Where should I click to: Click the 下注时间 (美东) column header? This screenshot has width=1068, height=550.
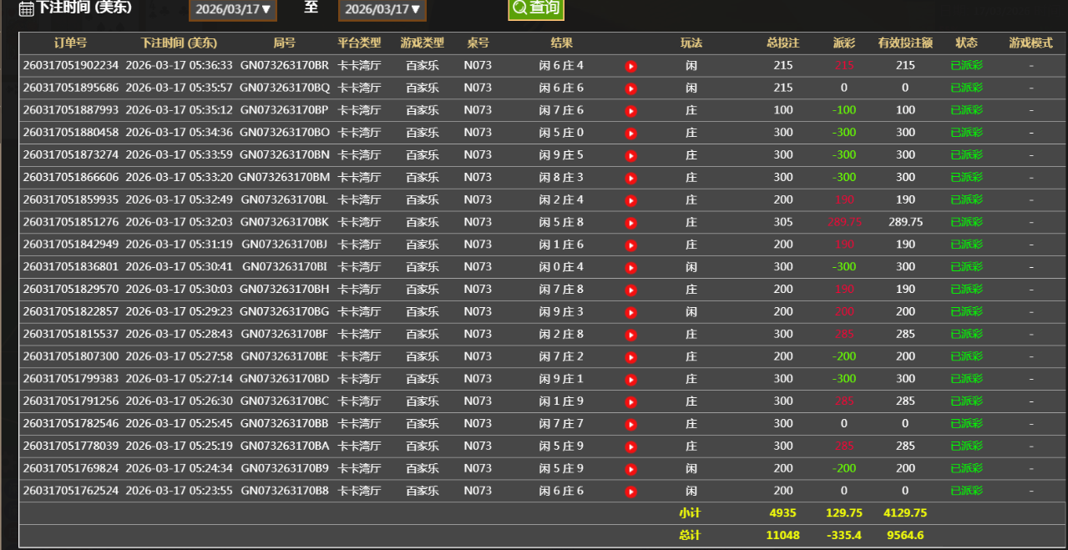tap(179, 43)
